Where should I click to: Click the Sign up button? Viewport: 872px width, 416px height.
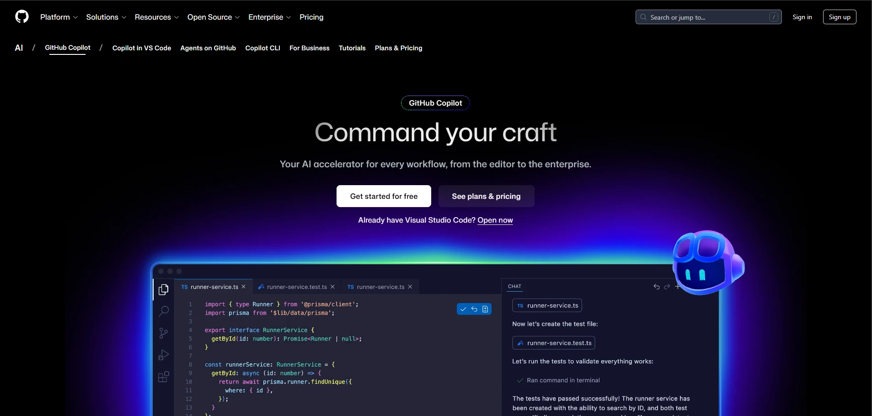coord(839,17)
